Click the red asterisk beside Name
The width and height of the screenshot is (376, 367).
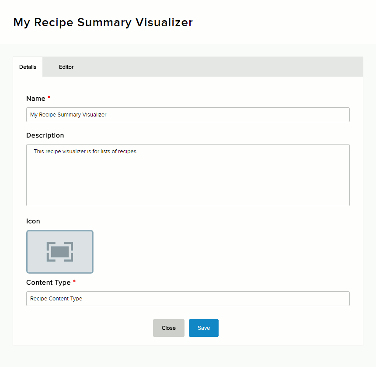coord(49,98)
